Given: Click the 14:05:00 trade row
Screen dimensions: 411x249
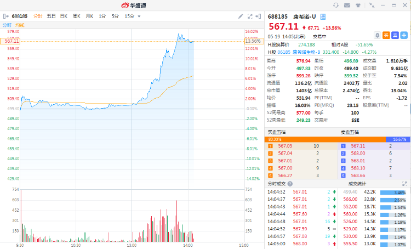Looking at the screenshot, I should coord(301,244).
